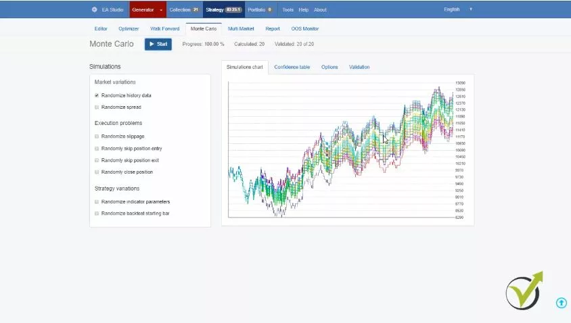The height and width of the screenshot is (323, 571).
Task: Switch to the Confidence table tab
Action: point(292,67)
